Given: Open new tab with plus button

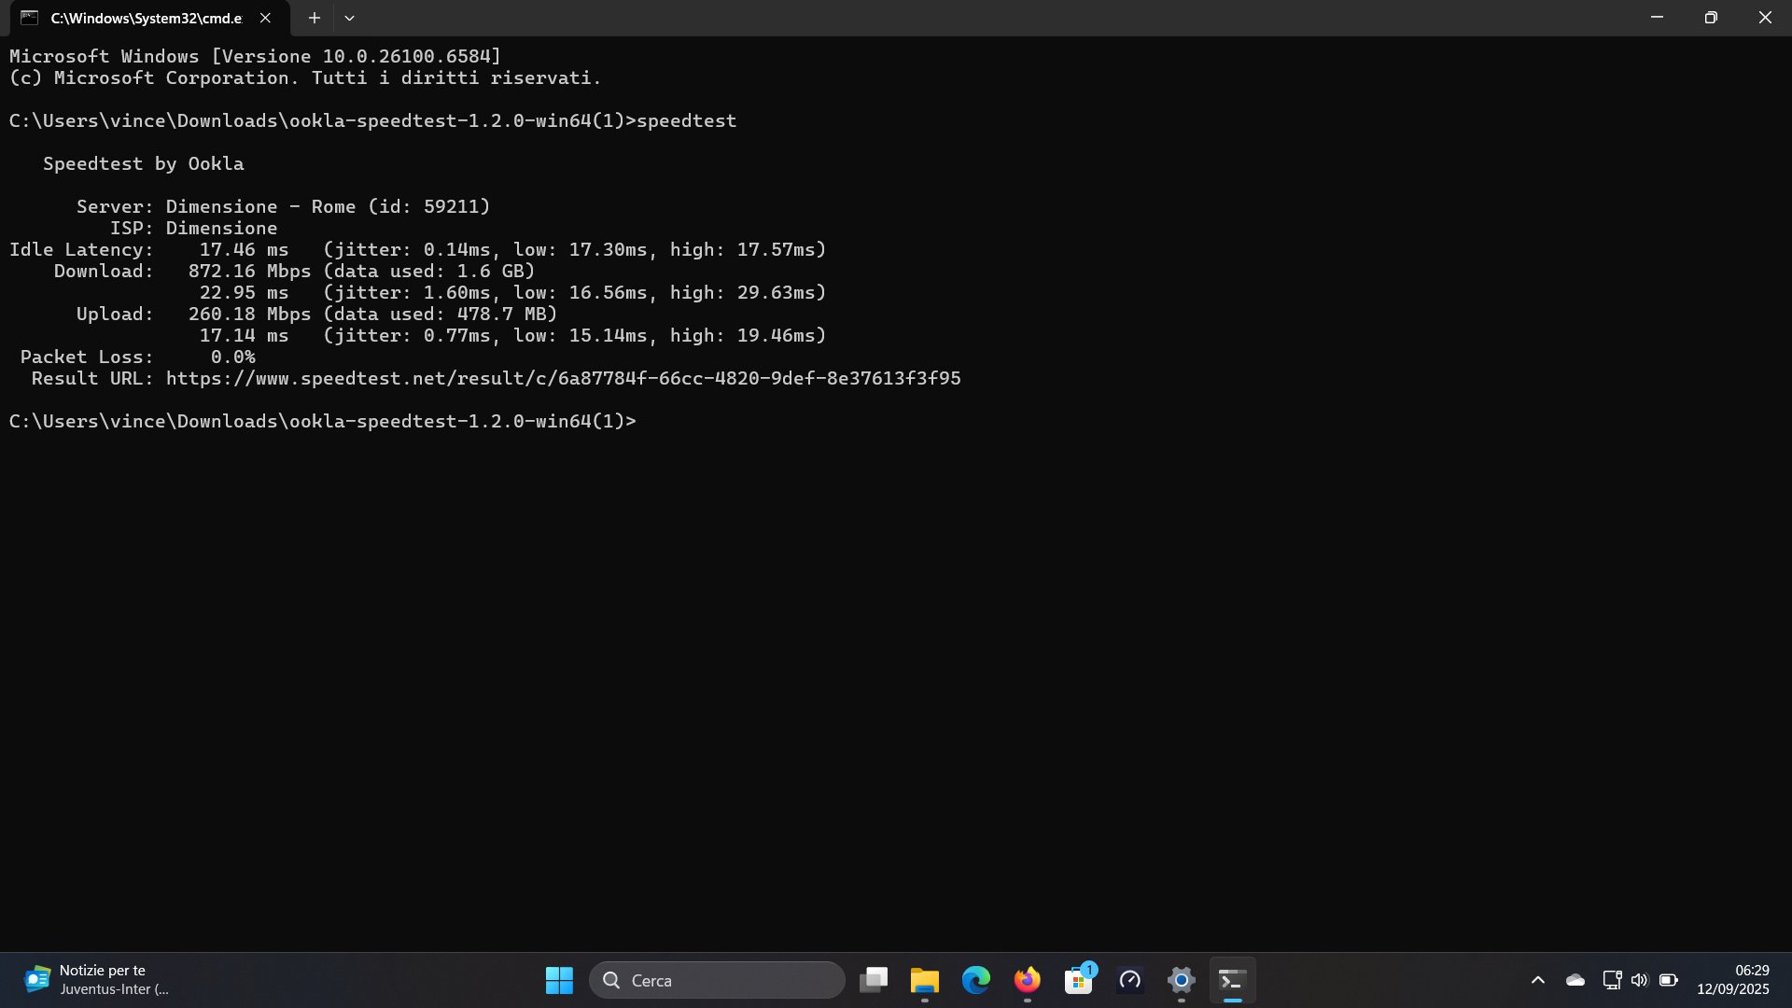Looking at the screenshot, I should pos(315,18).
